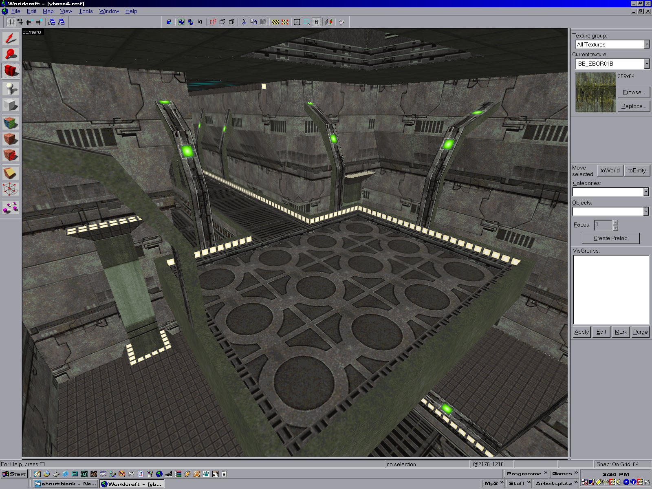Viewport: 652px width, 489px height.
Task: Open the View menu
Action: (66, 11)
